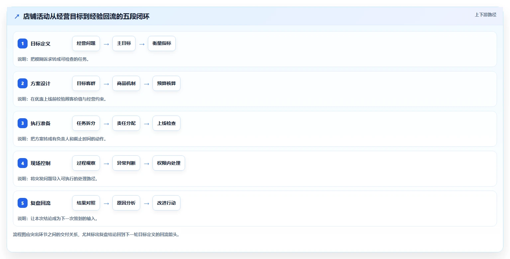Click the arrow between 责任分配 and 上线检查
Image resolution: width=510 pixels, height=259 pixels.
(147, 124)
